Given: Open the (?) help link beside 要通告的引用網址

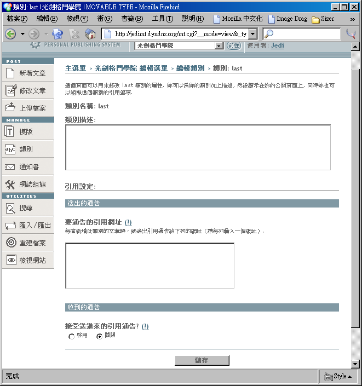Looking at the screenshot, I should (128, 222).
